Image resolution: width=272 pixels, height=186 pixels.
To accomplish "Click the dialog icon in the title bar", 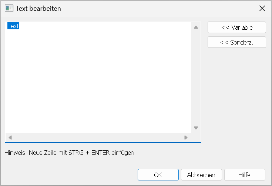I will pyautogui.click(x=9, y=8).
